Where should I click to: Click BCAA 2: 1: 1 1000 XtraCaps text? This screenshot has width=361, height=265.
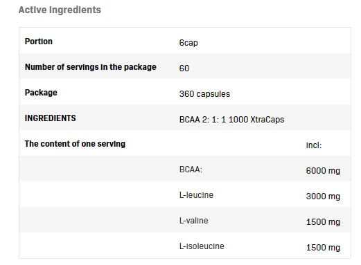(x=231, y=120)
